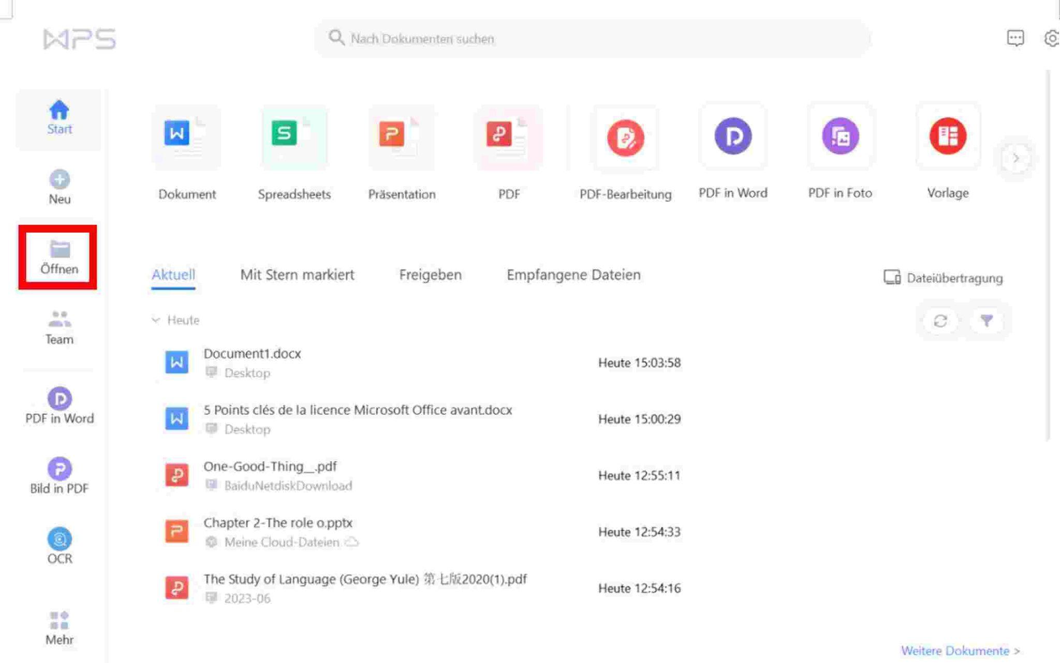Show more tools with right arrow

(x=1015, y=159)
